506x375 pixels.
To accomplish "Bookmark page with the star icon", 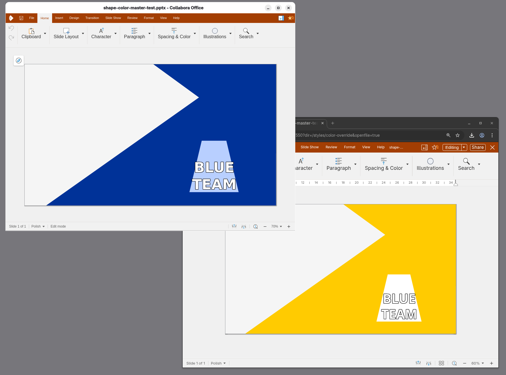I will 458,135.
